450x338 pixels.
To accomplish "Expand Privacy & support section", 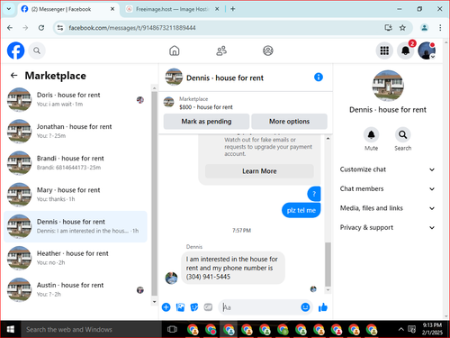I will click(x=387, y=227).
